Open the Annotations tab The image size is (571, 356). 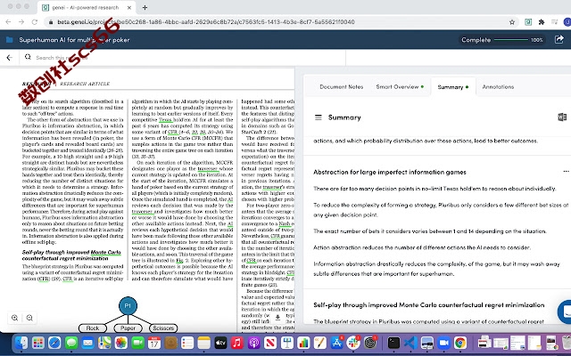[498, 87]
